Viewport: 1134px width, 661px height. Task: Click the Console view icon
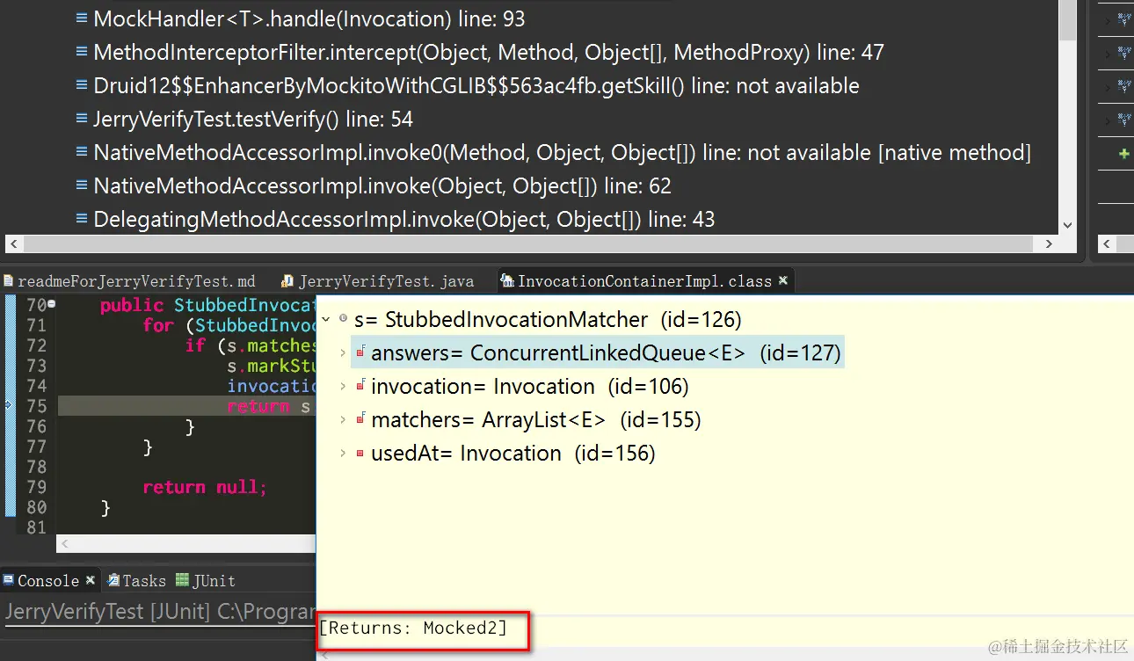pyautogui.click(x=8, y=580)
